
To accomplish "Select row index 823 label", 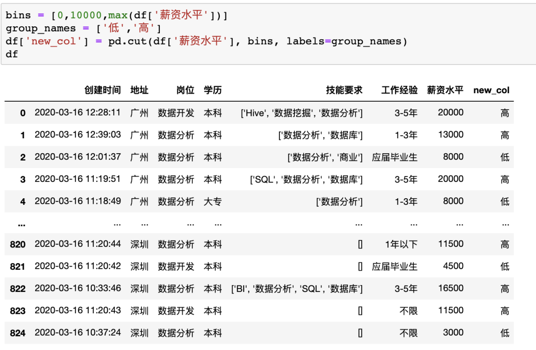I will pos(18,311).
